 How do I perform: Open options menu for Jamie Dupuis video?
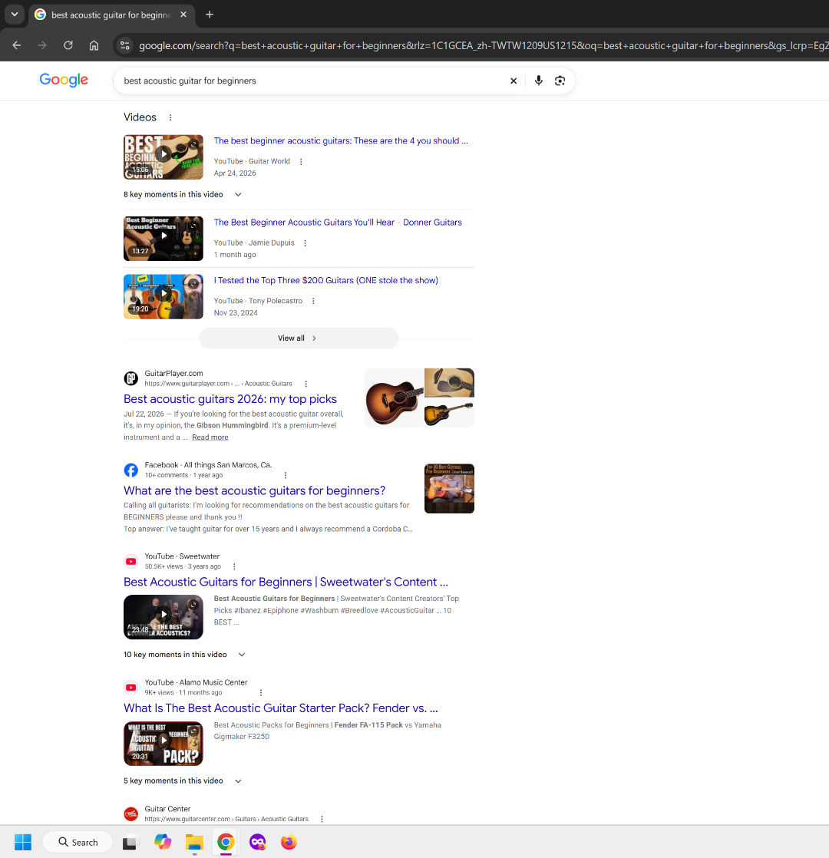pyautogui.click(x=306, y=243)
